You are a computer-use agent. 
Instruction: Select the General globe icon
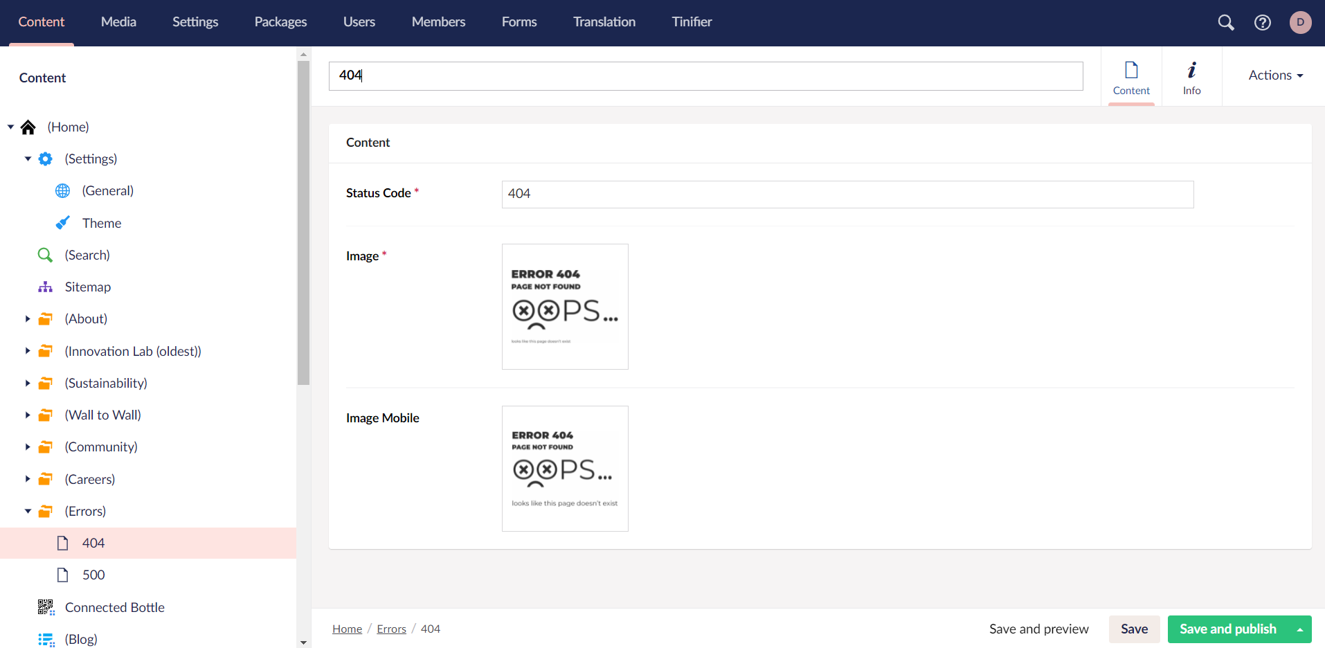(62, 190)
